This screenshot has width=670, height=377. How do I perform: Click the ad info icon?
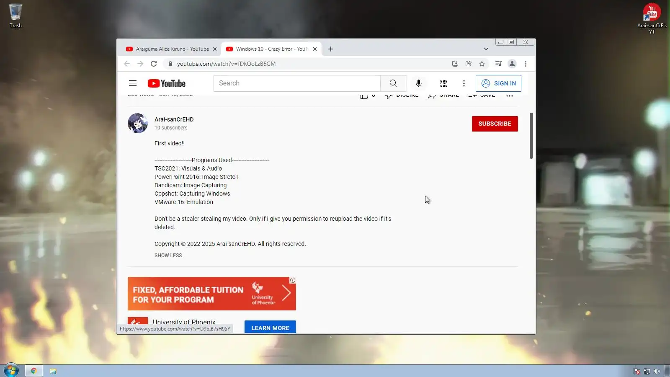click(x=293, y=280)
